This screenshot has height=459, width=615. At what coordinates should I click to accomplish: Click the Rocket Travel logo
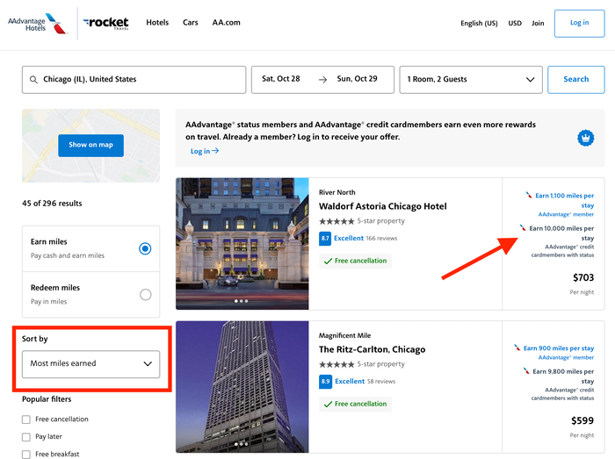point(106,23)
